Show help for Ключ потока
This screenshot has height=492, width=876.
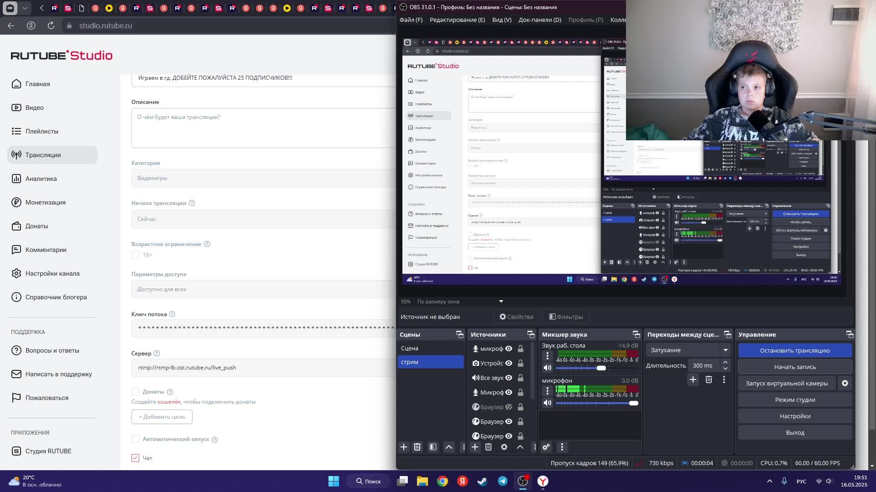172,314
